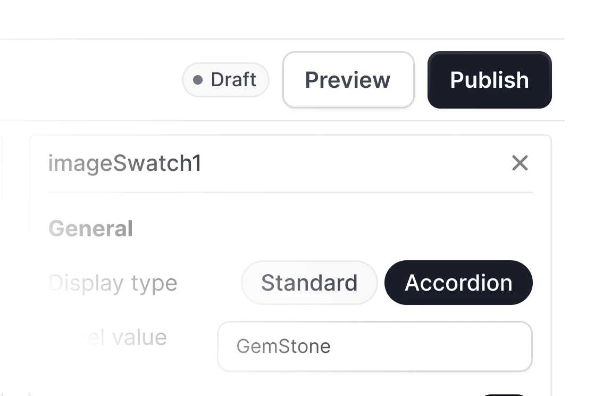Open a Preview of the page
The height and width of the screenshot is (396, 603).
[x=348, y=80]
